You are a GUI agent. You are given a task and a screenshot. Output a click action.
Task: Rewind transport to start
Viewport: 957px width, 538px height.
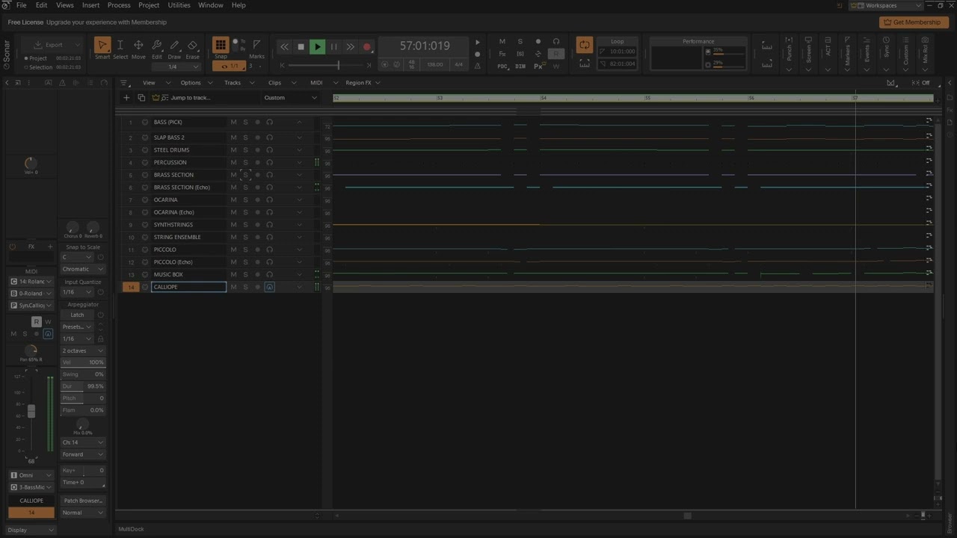coord(284,46)
